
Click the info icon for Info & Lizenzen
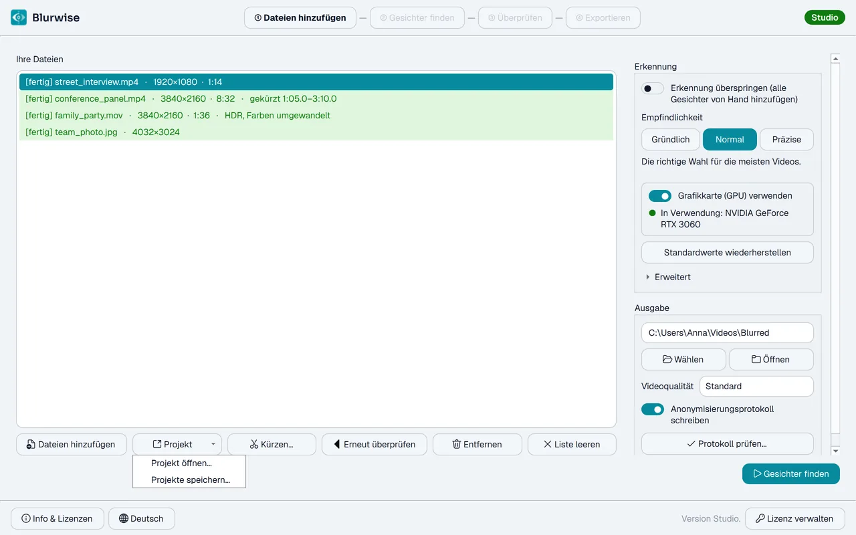[x=26, y=518]
